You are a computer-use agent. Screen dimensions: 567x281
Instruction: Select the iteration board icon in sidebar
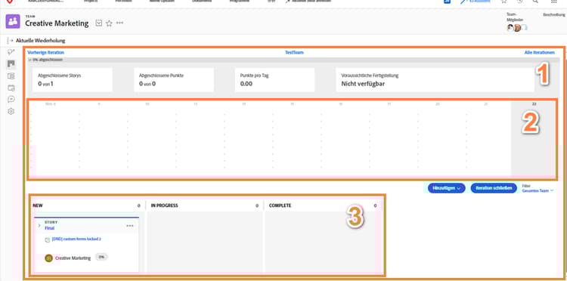11,64
